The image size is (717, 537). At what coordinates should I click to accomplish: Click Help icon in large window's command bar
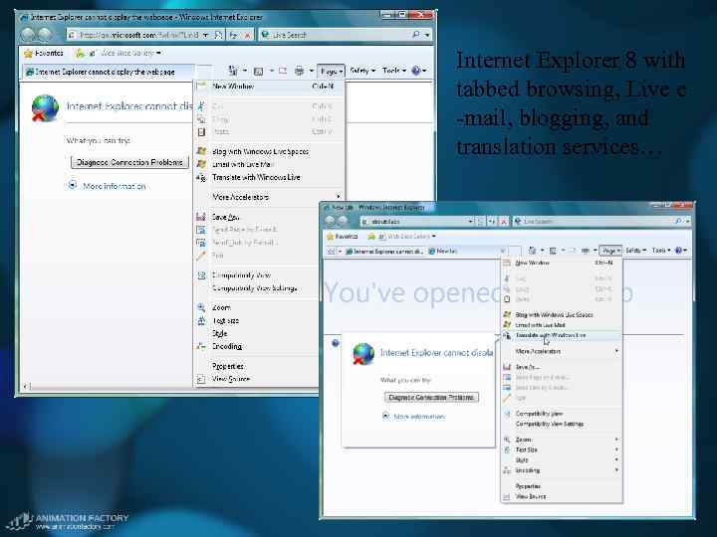pos(415,71)
